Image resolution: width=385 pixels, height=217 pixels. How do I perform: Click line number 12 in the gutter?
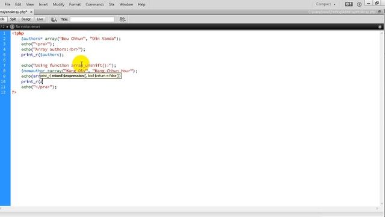pos(3,92)
